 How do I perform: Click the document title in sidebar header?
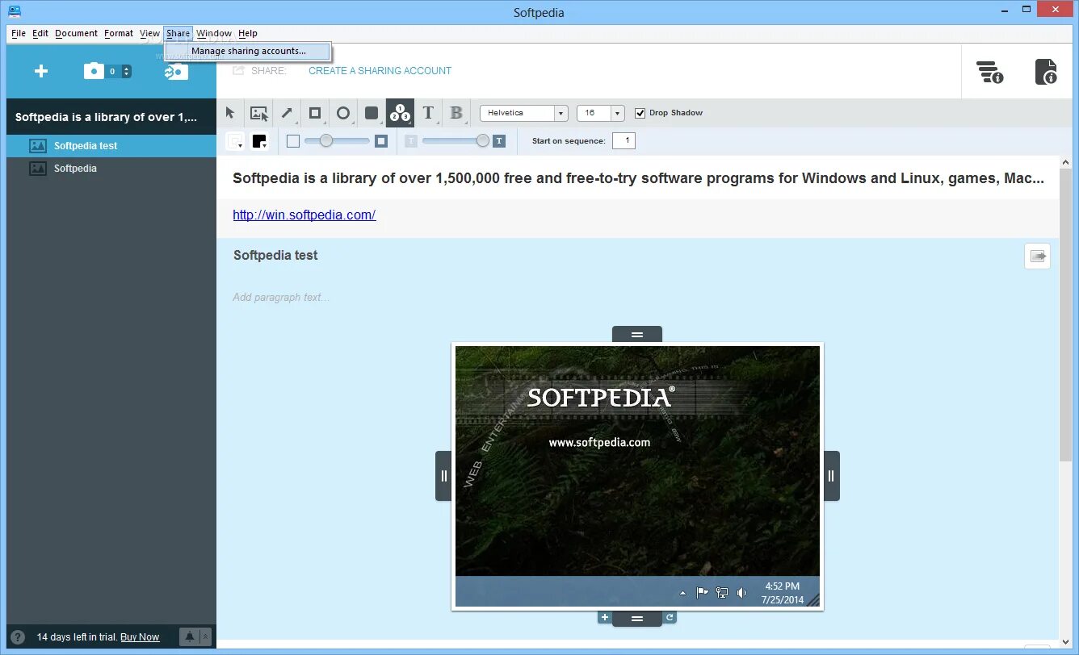[106, 117]
